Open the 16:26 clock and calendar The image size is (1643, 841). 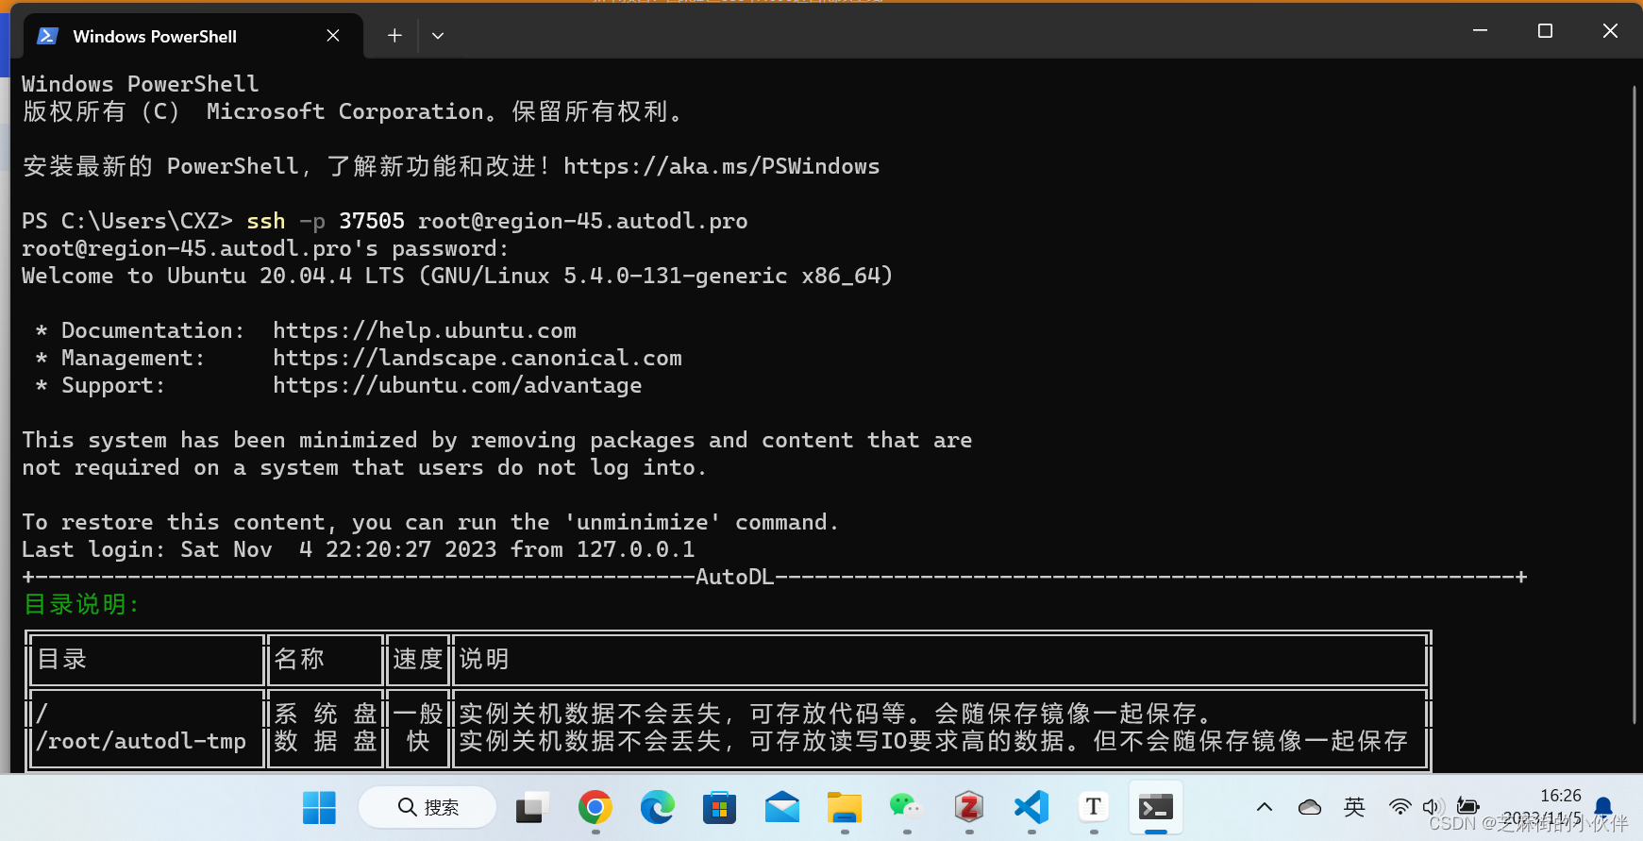coord(1544,808)
